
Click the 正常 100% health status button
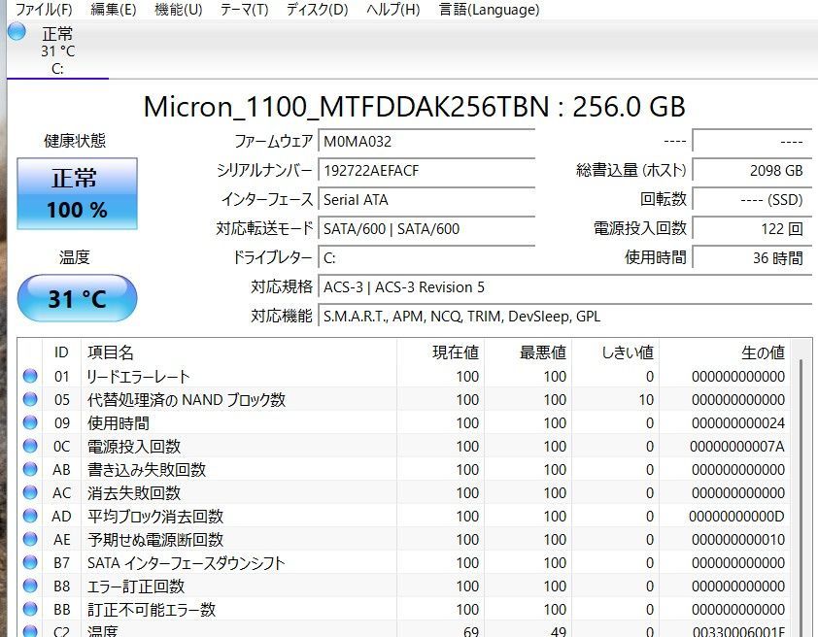(77, 193)
